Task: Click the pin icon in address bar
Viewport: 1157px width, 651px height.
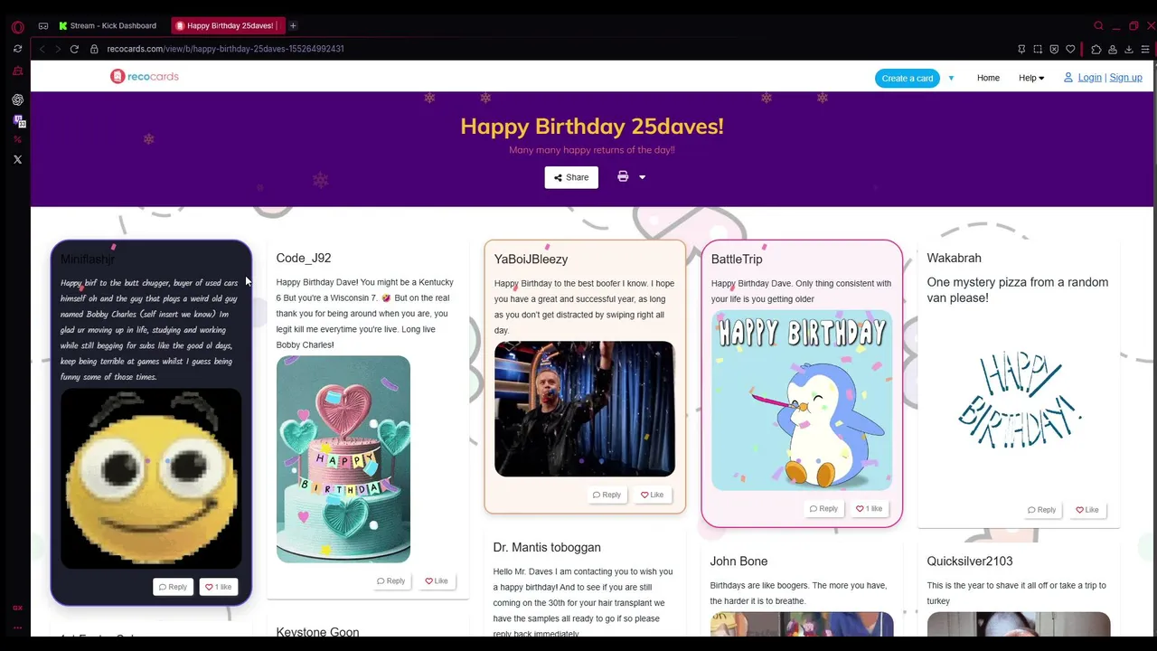Action: tap(1021, 49)
